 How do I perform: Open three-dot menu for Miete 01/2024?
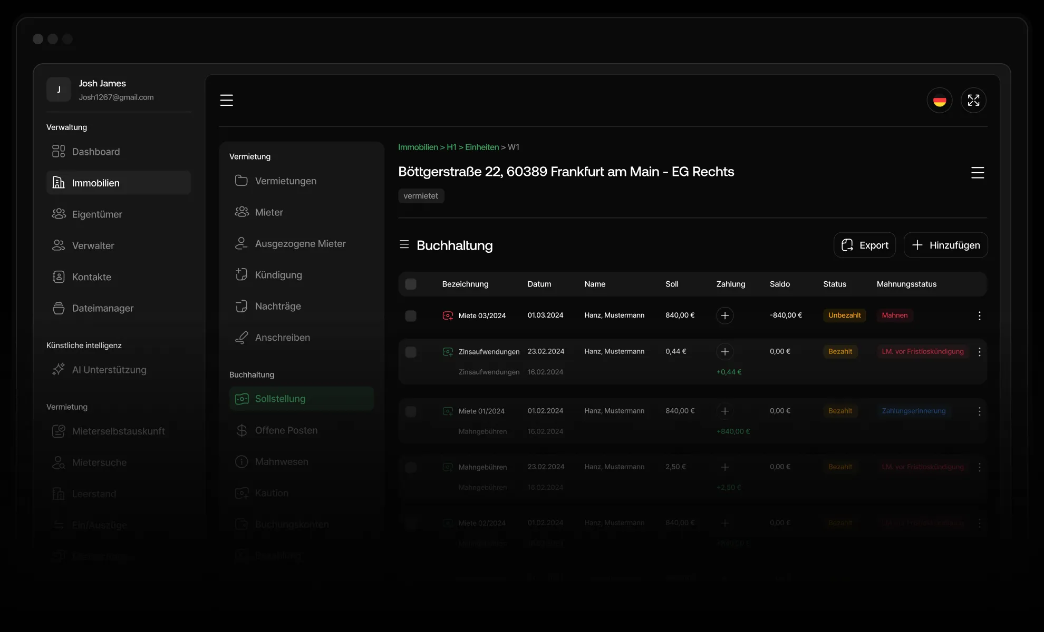point(979,411)
